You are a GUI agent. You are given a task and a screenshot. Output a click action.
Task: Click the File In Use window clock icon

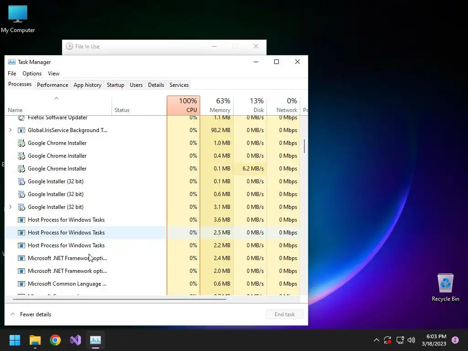[x=69, y=46]
